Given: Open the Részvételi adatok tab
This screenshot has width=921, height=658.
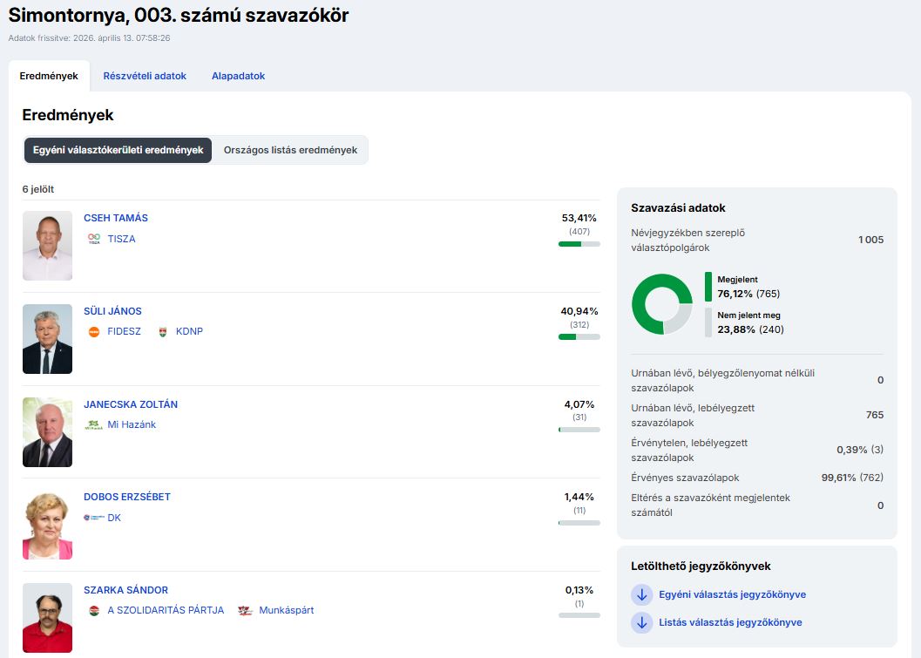Looking at the screenshot, I should coord(145,76).
